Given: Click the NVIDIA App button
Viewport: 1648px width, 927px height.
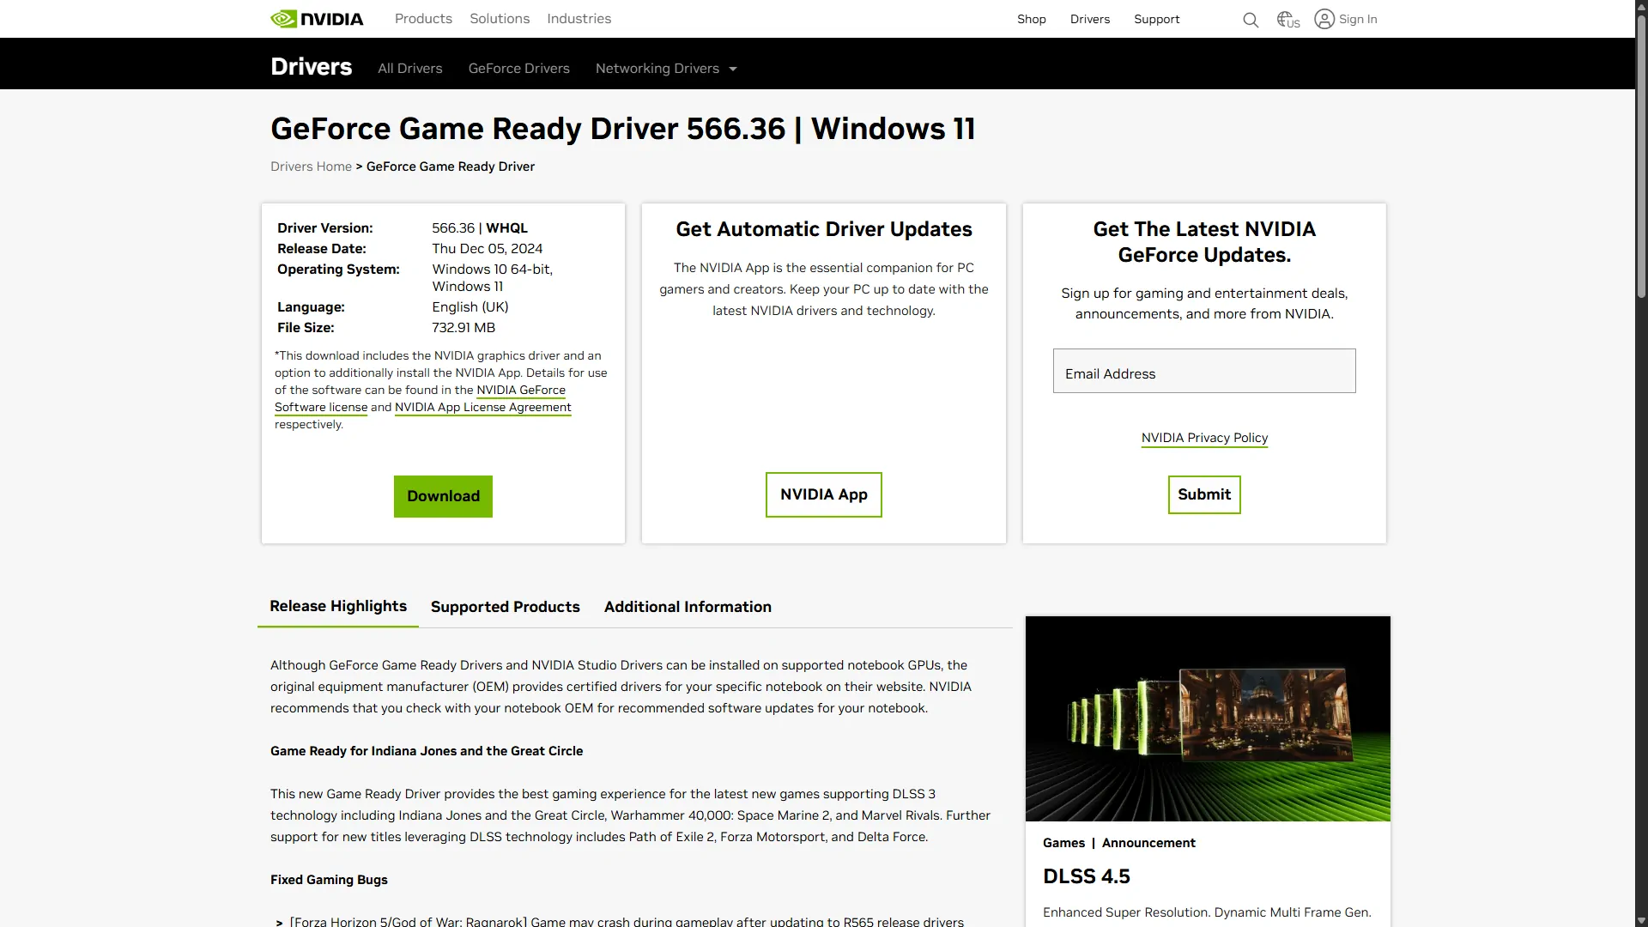Looking at the screenshot, I should (823, 494).
